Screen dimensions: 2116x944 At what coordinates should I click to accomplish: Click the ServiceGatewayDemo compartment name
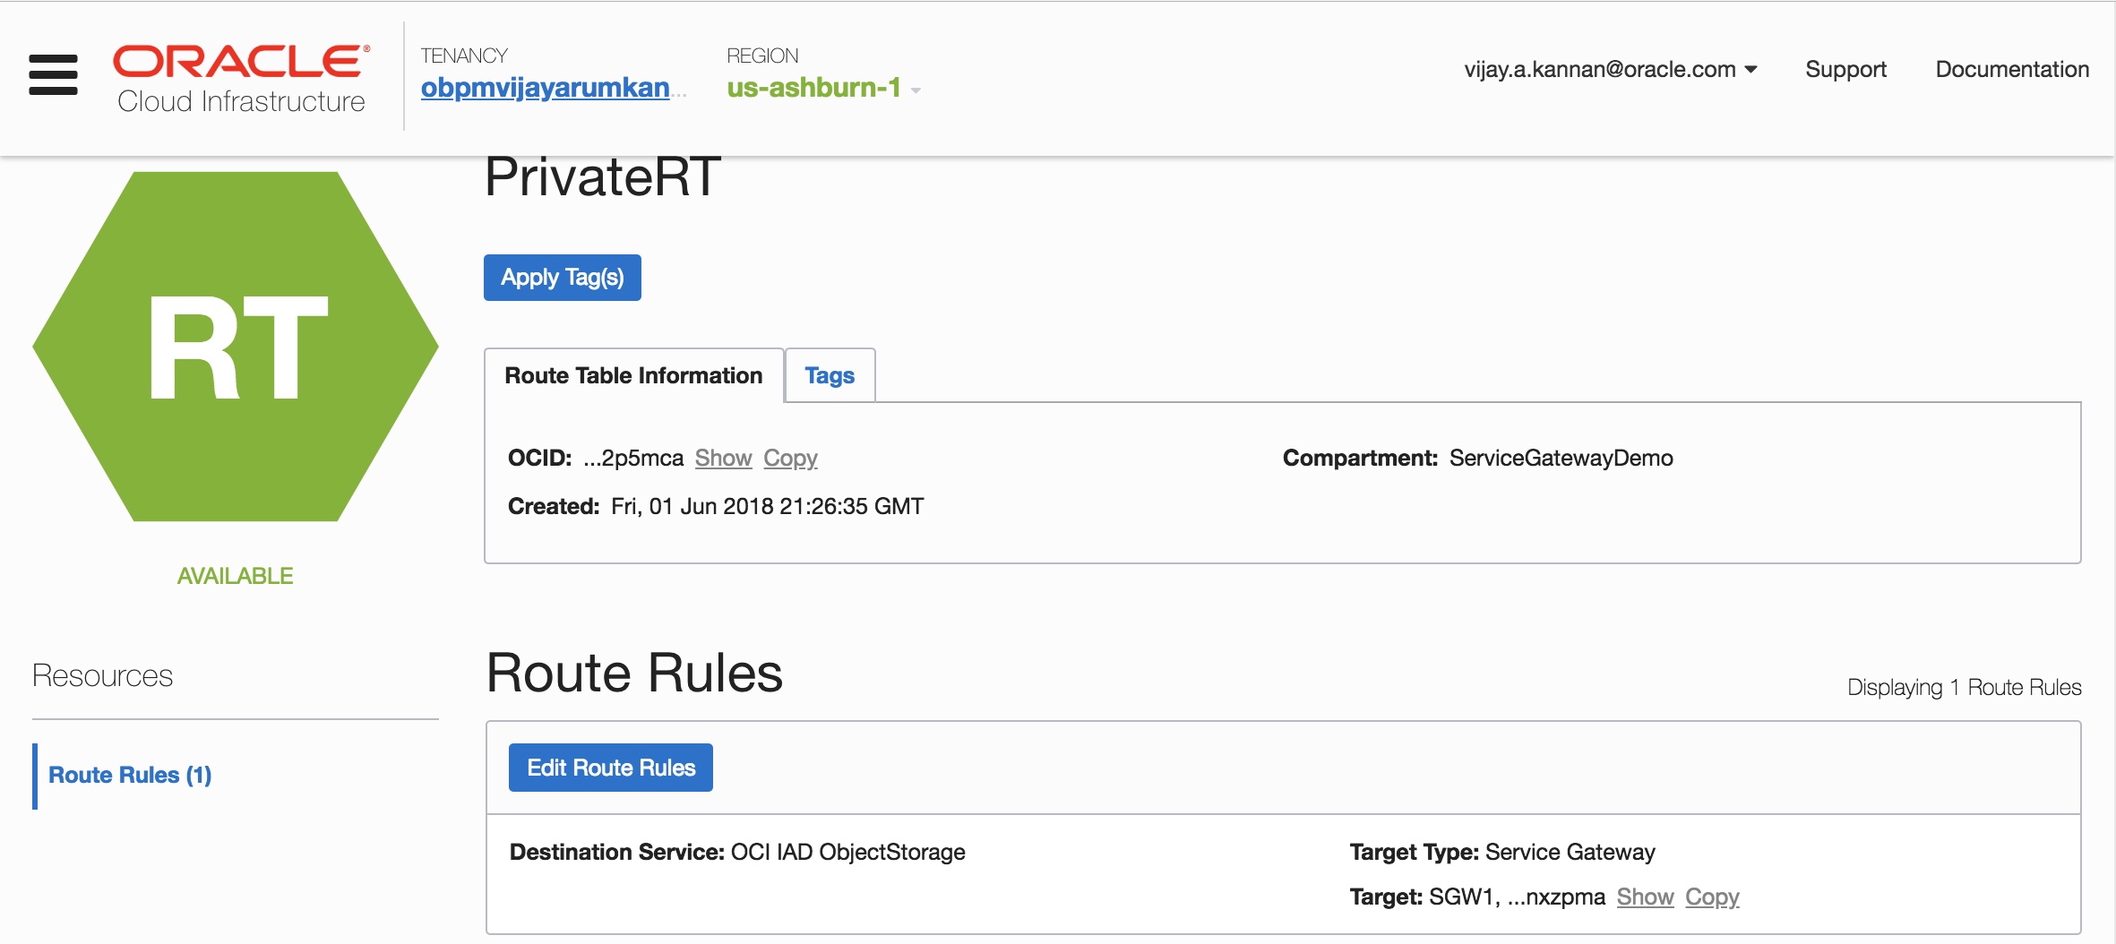pyautogui.click(x=1561, y=458)
